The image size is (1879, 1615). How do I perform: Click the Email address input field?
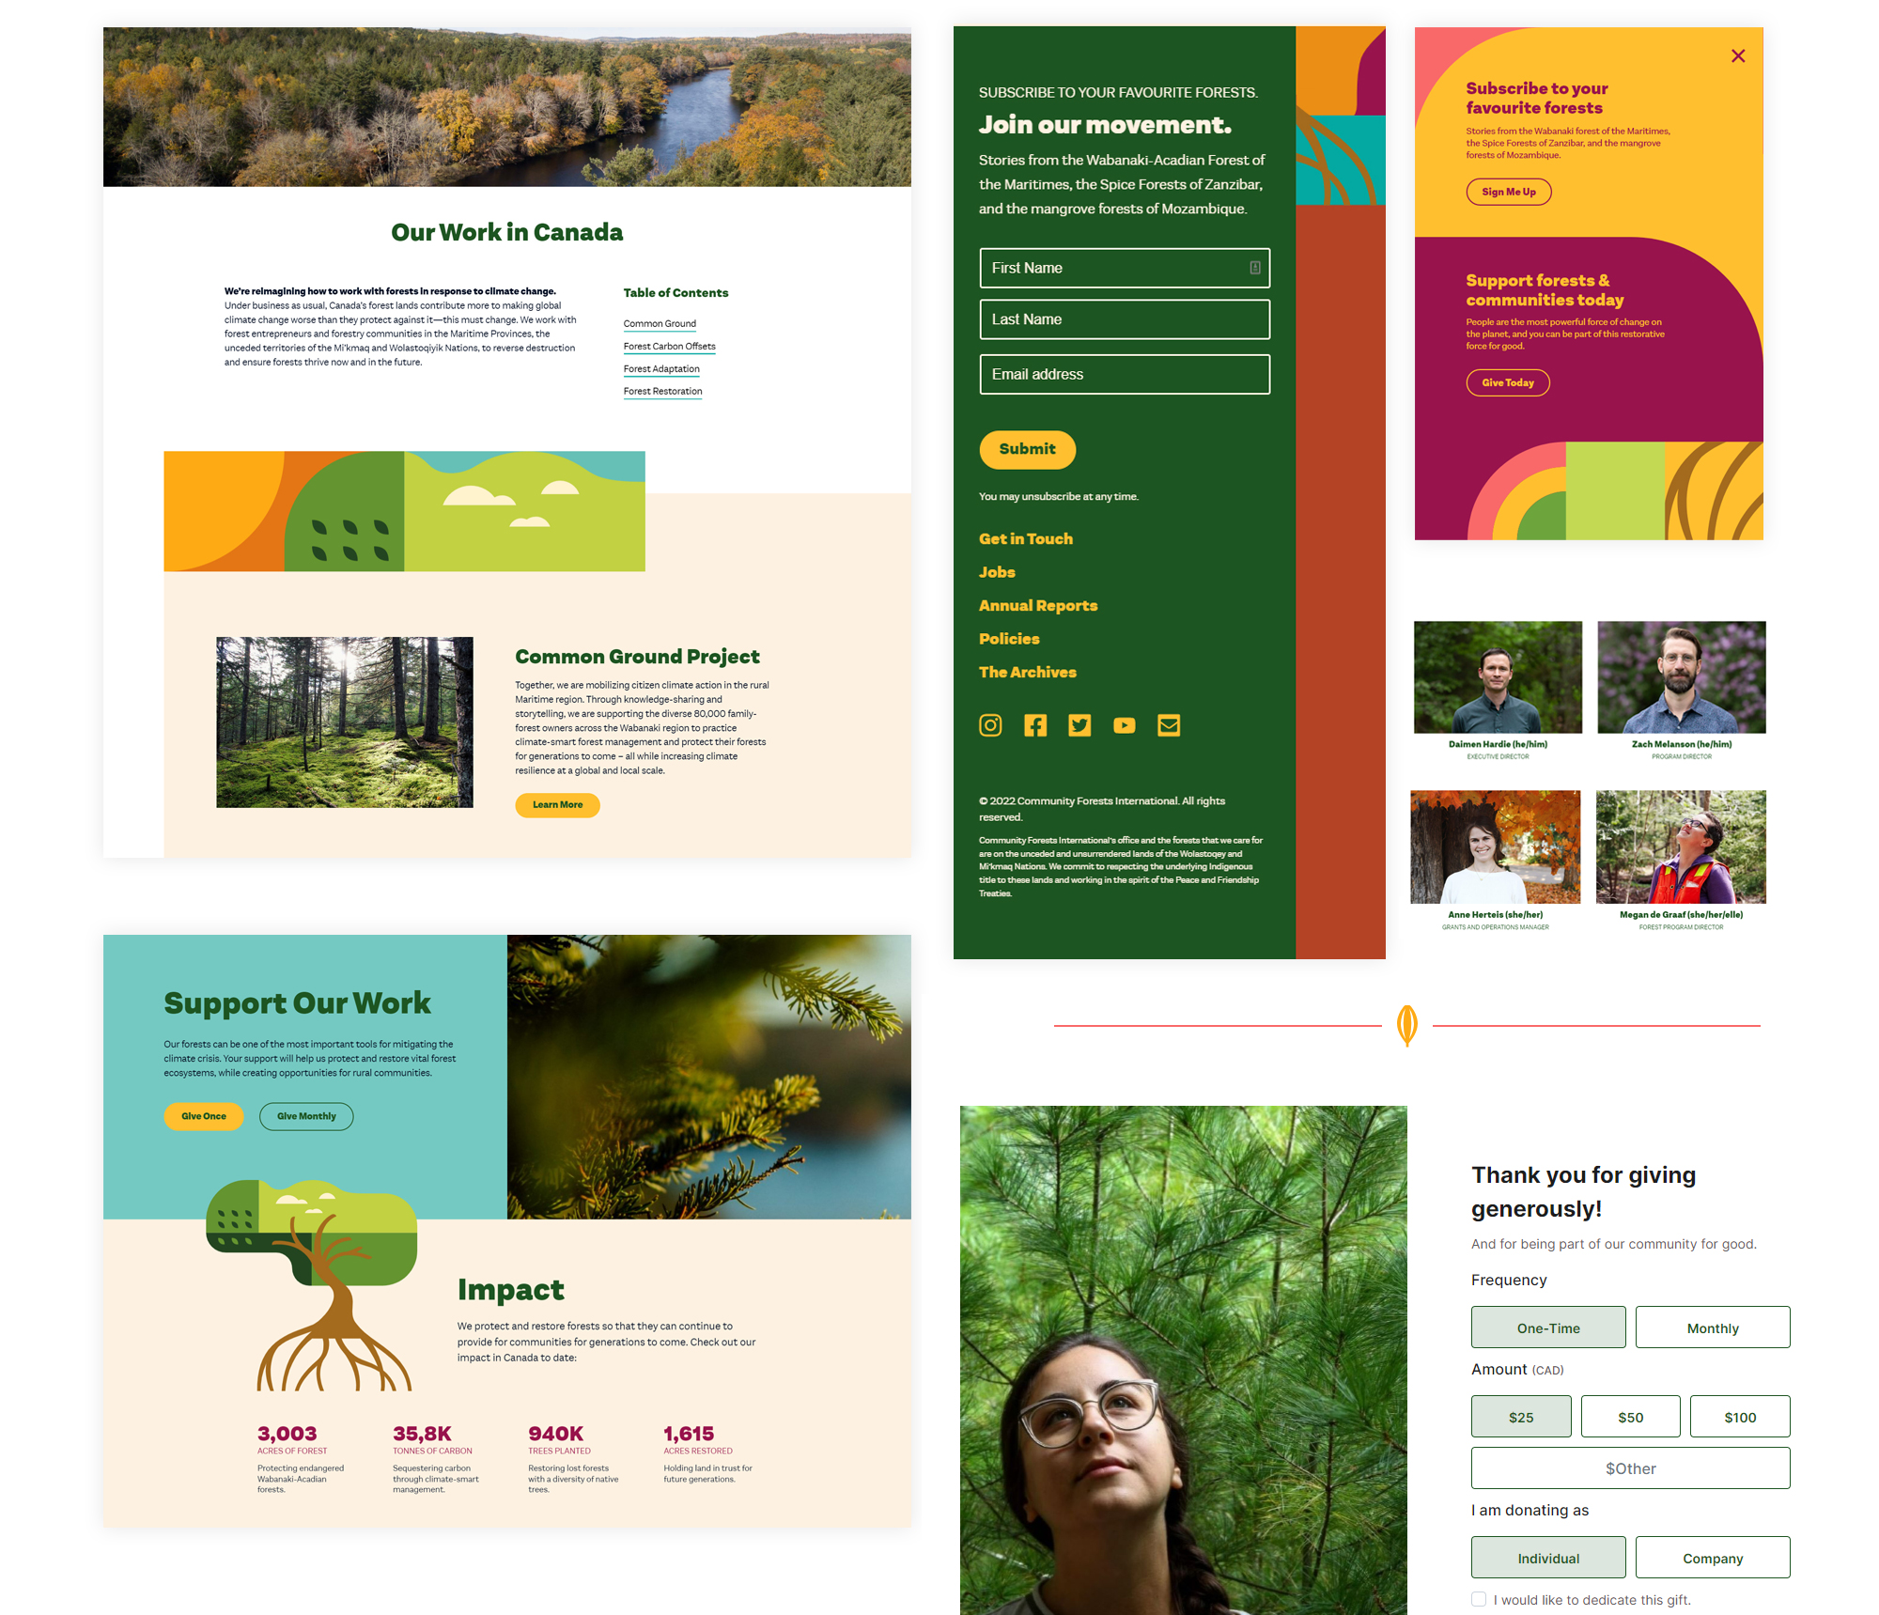click(1125, 374)
